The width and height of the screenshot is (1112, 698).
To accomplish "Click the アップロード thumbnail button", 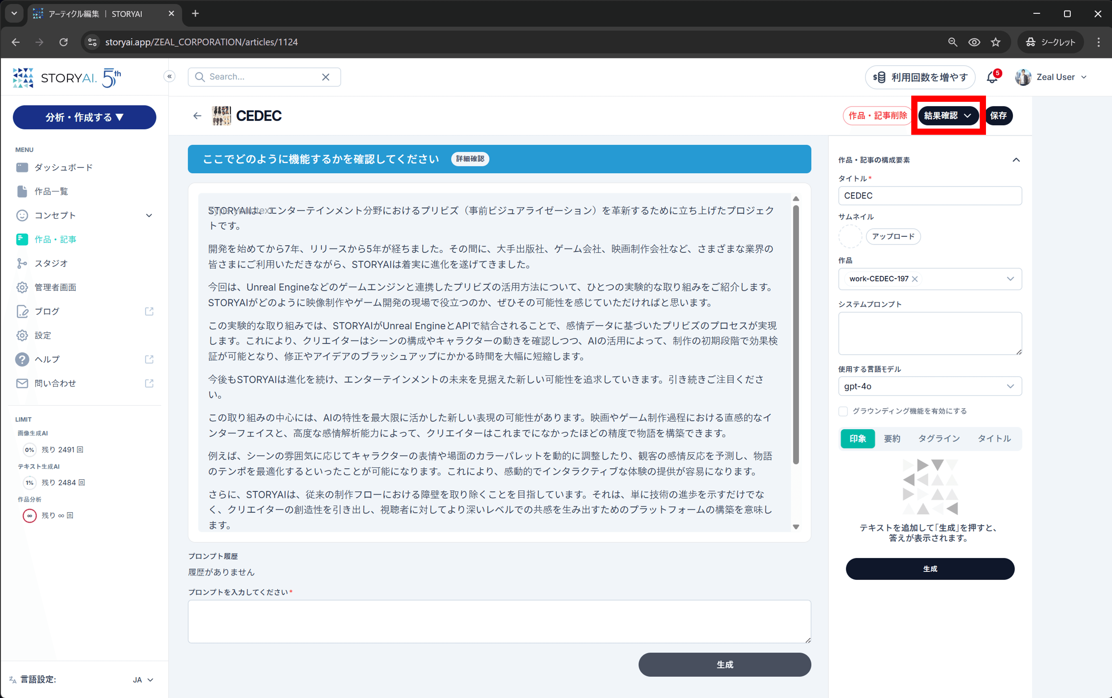I will [893, 236].
